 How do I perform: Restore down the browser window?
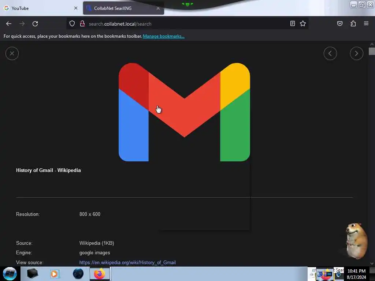tap(362, 4)
